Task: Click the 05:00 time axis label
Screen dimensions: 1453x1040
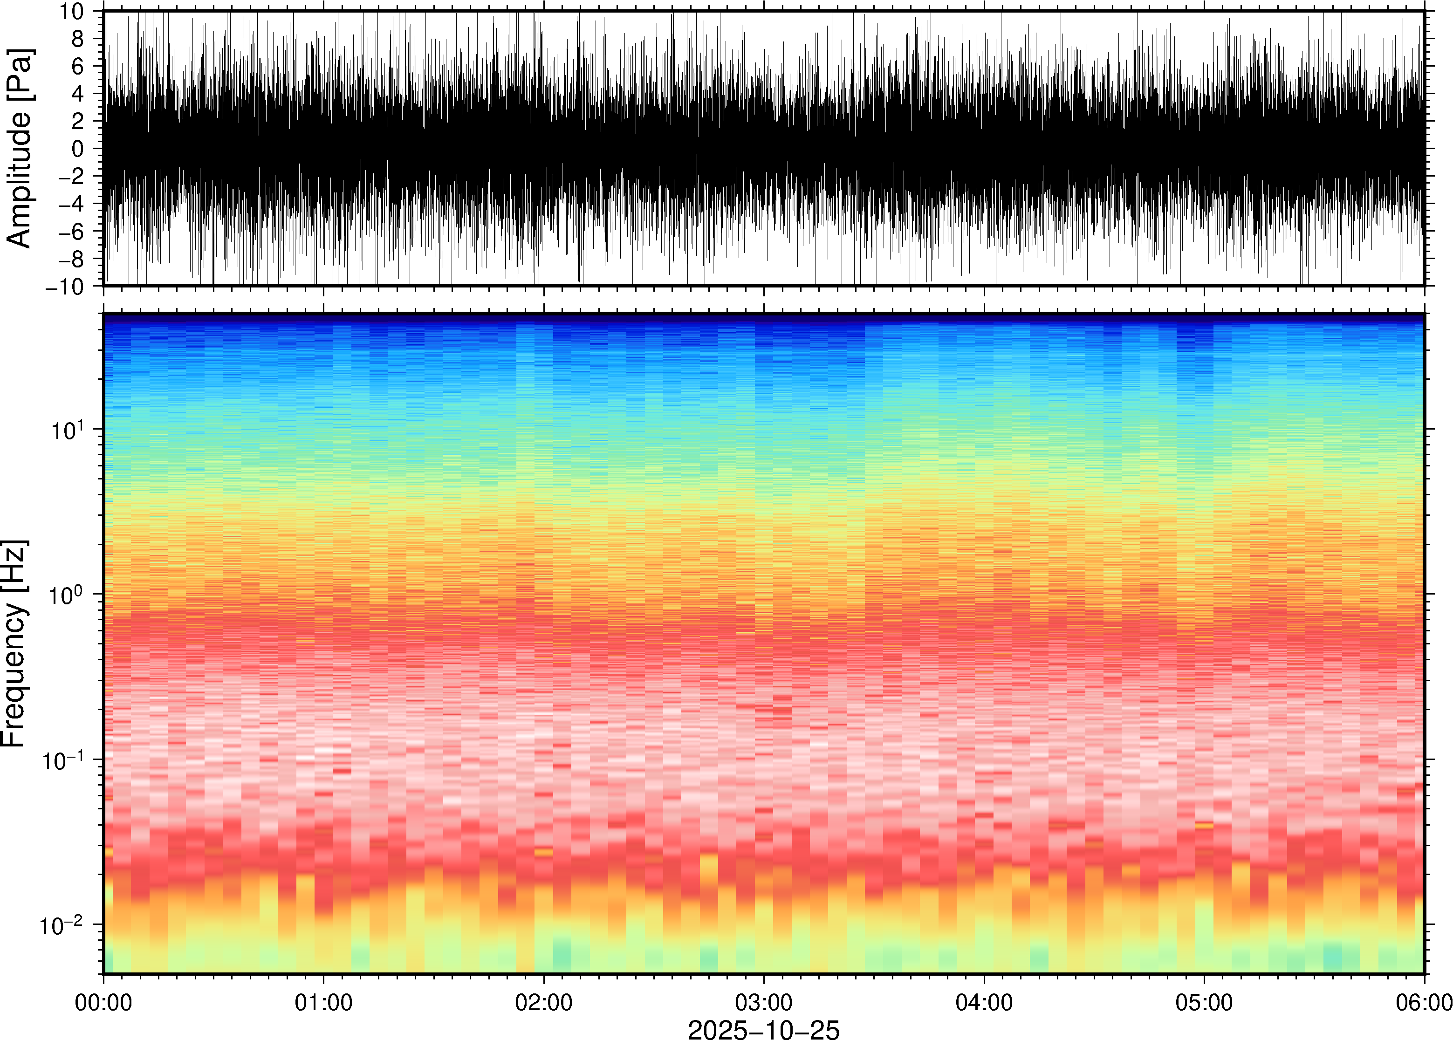Action: [1204, 1002]
